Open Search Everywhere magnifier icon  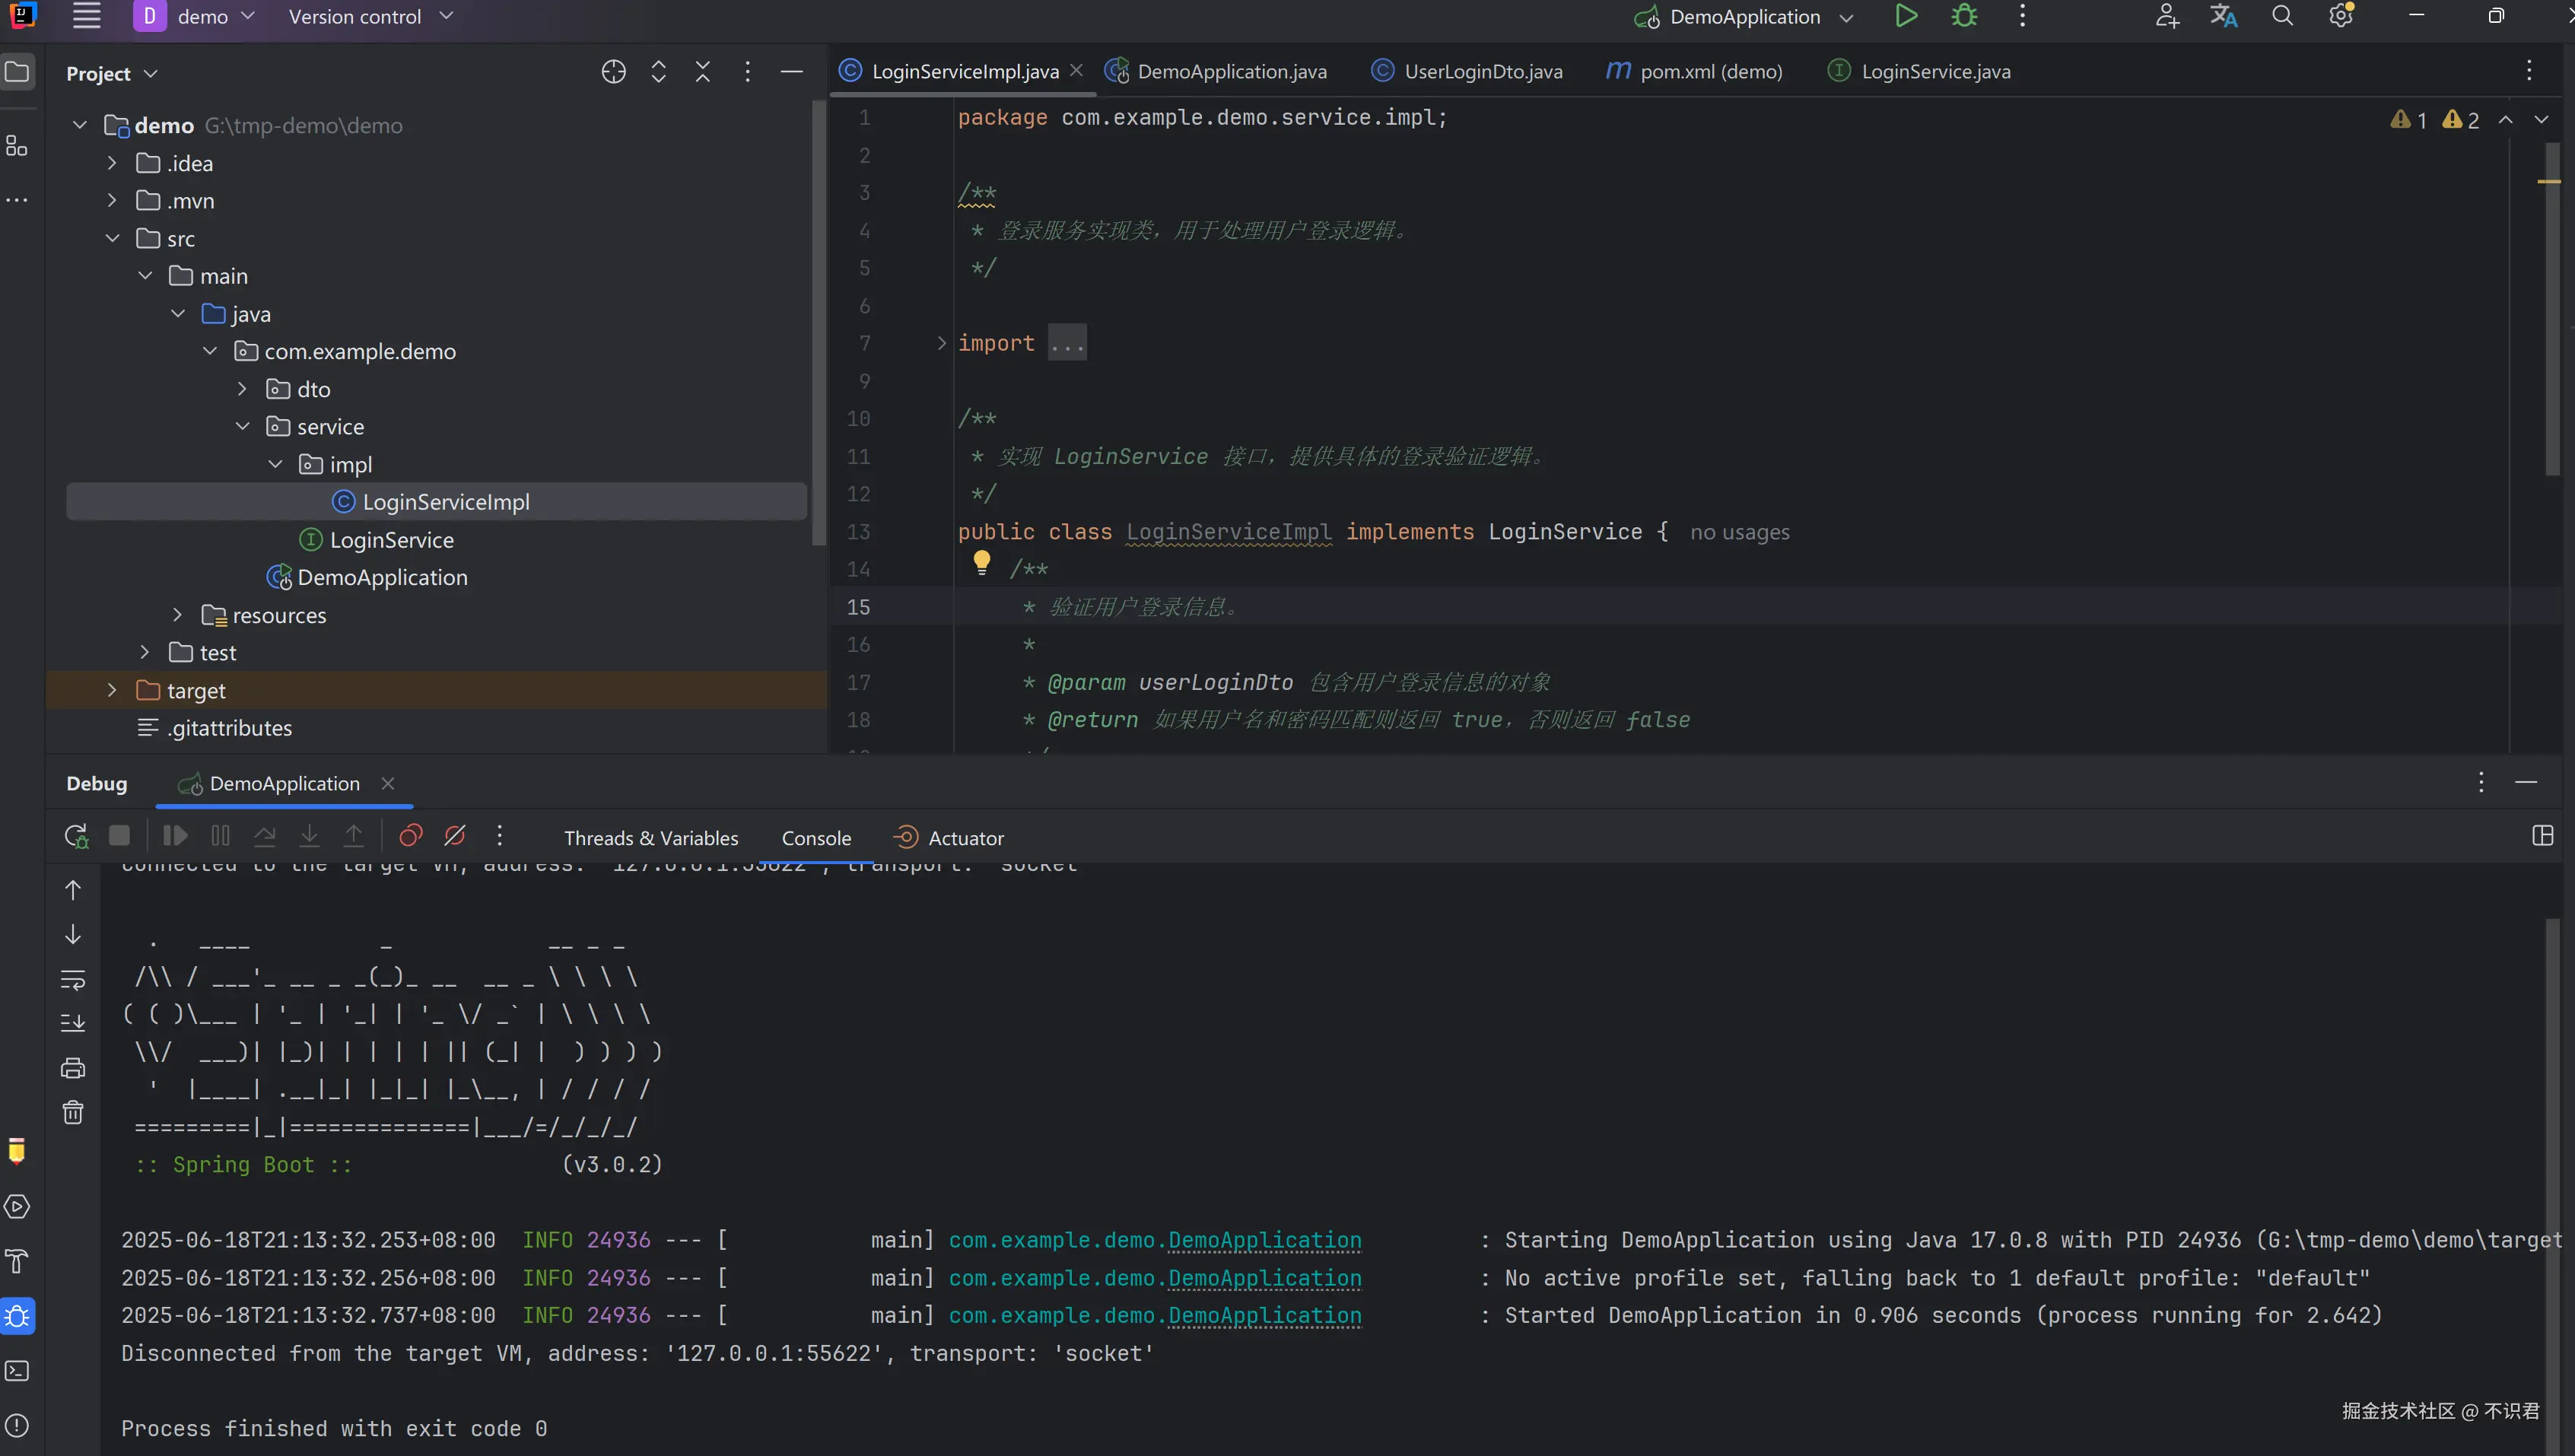pos(2282,17)
